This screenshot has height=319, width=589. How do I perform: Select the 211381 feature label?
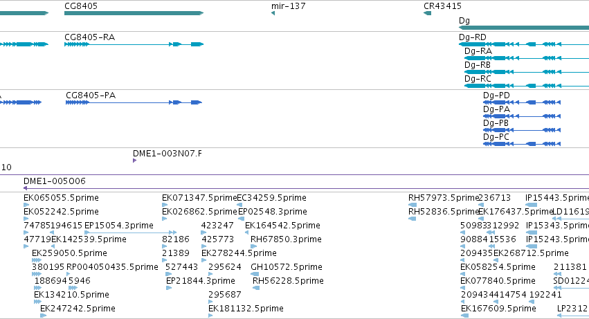click(x=570, y=267)
